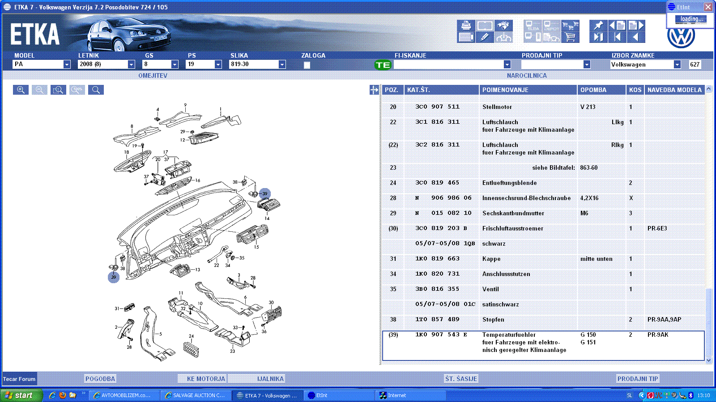Open the PS subgroup dropdown
The height and width of the screenshot is (402, 716).
(218, 64)
